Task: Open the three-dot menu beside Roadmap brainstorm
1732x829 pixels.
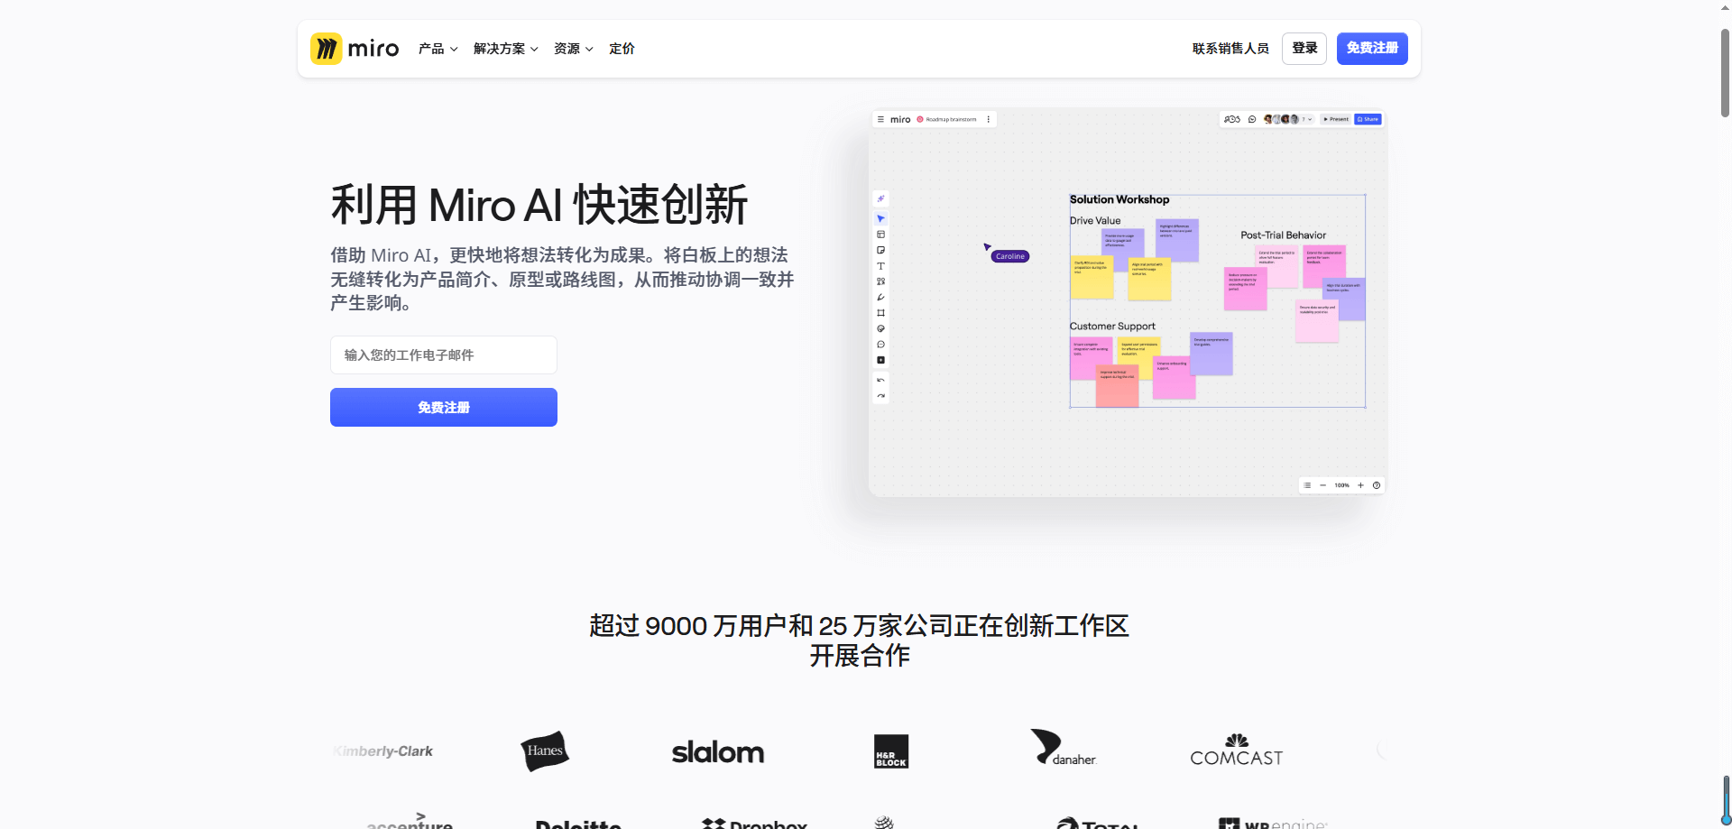Action: (x=989, y=119)
